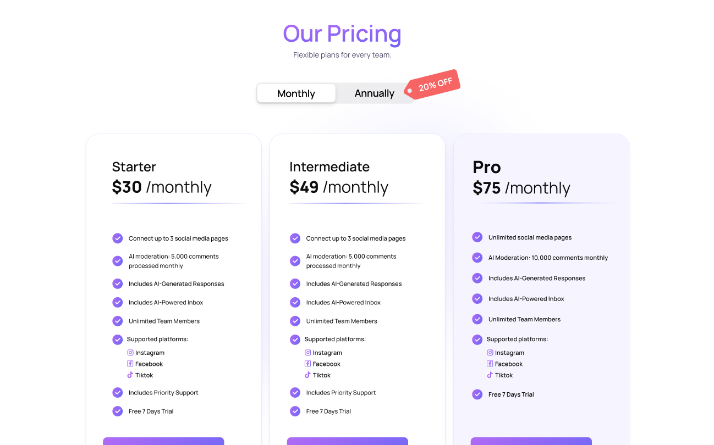Click Instagram icon in Intermediate plan

[x=308, y=353]
